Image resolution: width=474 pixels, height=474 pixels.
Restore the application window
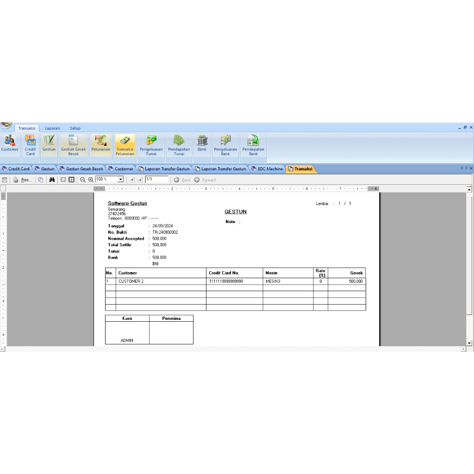[x=465, y=128]
